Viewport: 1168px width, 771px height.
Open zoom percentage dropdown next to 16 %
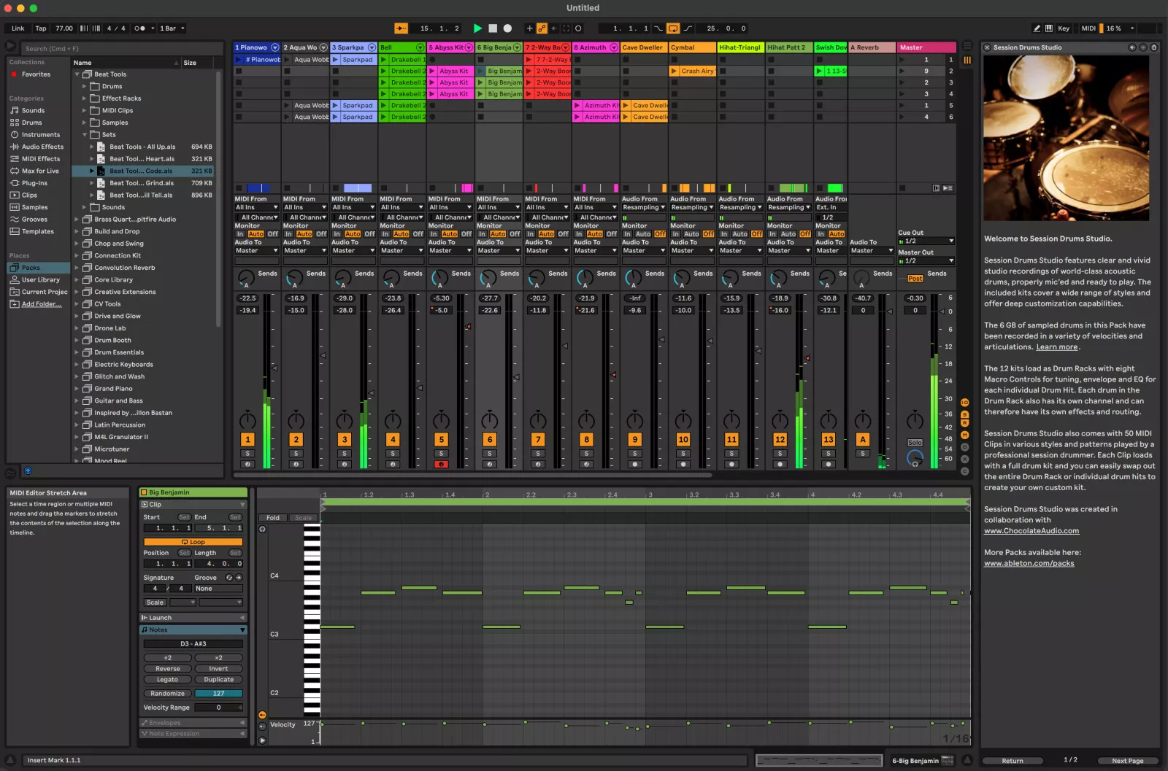pos(1132,28)
